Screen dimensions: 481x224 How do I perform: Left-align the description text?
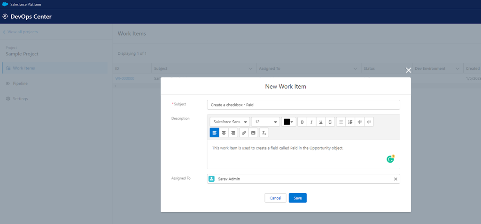click(x=214, y=133)
